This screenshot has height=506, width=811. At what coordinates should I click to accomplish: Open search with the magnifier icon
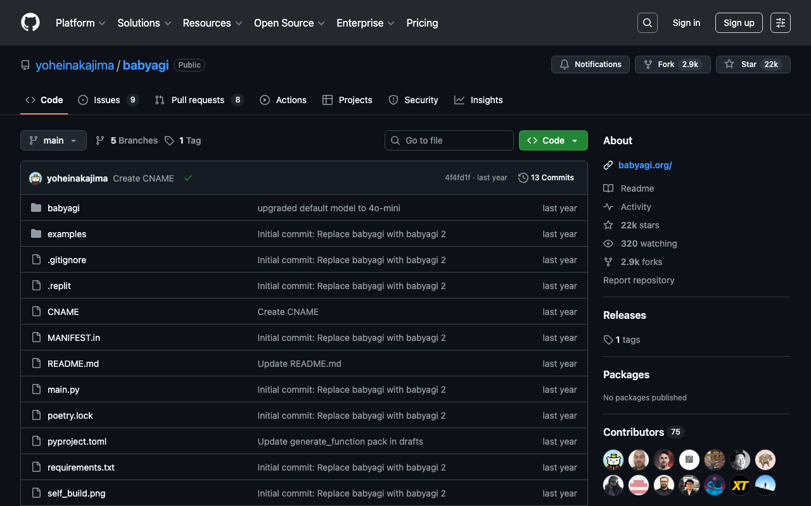tap(647, 23)
